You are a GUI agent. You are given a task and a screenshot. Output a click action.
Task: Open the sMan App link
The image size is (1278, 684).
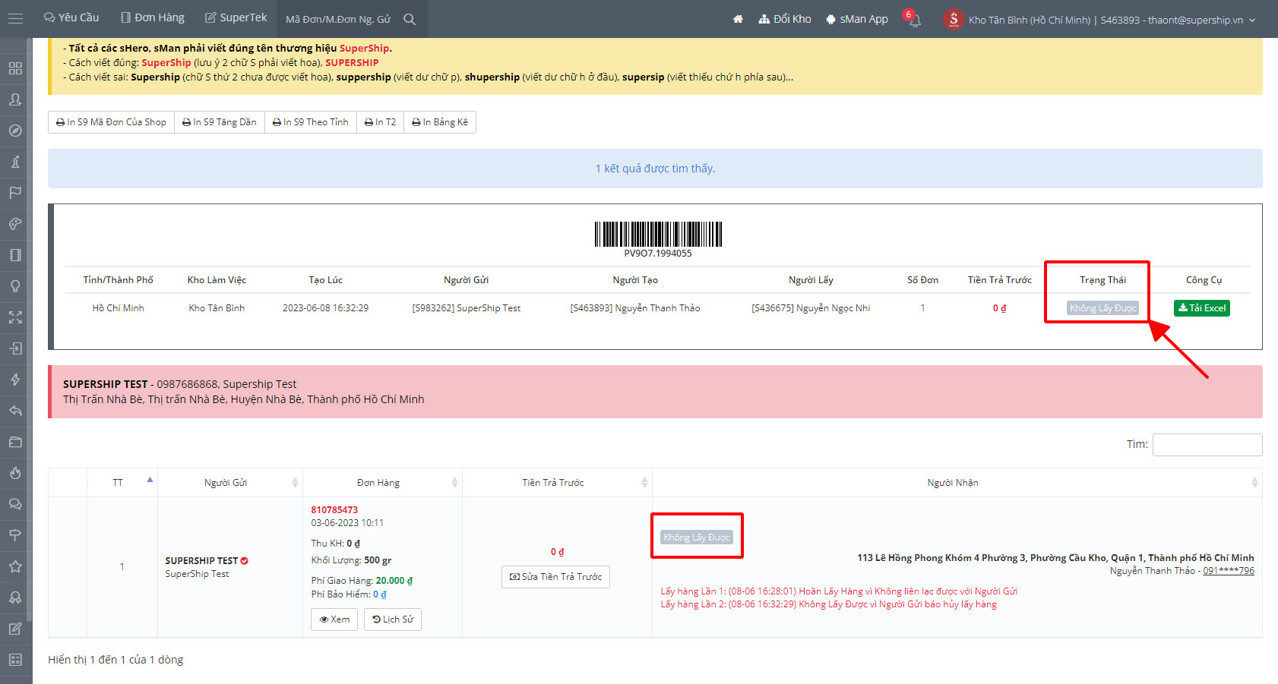[857, 19]
